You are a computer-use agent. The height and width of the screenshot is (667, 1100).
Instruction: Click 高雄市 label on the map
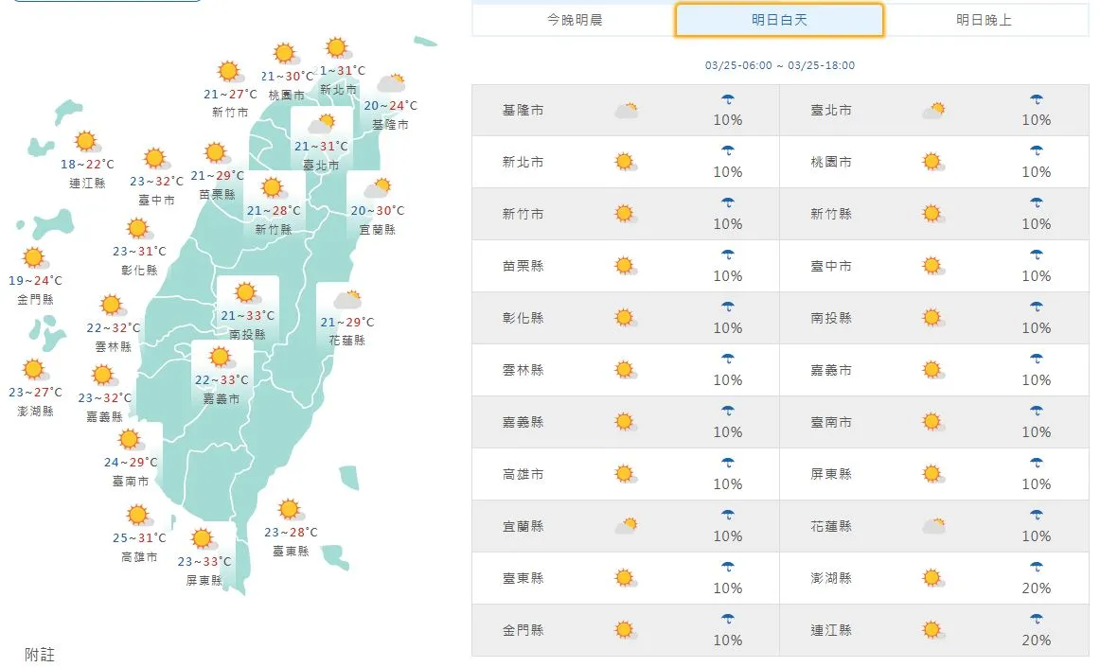139,557
